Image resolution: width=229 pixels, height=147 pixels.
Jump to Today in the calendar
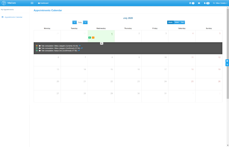80,22
